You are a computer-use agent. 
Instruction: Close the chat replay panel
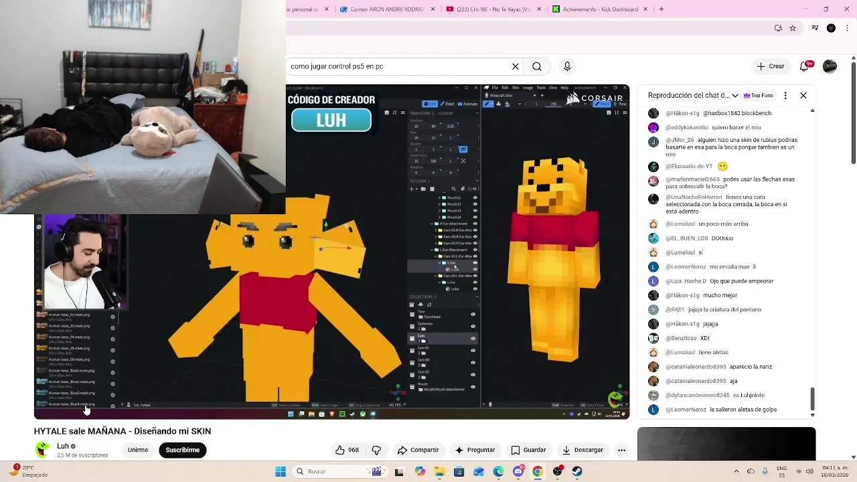tap(803, 96)
